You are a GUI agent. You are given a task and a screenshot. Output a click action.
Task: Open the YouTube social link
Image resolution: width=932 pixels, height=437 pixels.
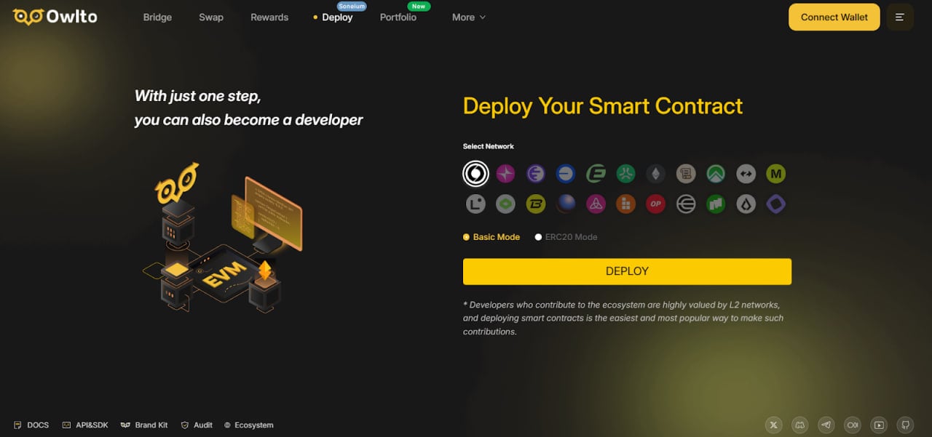pyautogui.click(x=879, y=425)
